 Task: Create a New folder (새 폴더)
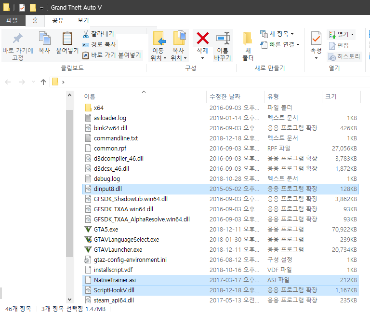coord(248,46)
